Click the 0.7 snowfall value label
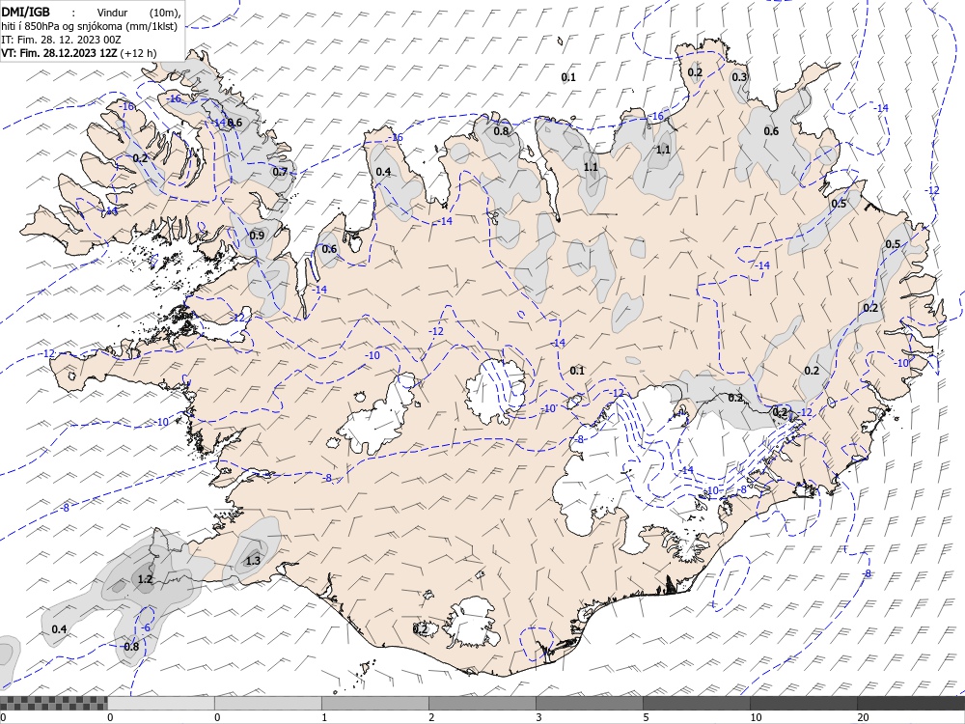This screenshot has width=965, height=724. [280, 172]
